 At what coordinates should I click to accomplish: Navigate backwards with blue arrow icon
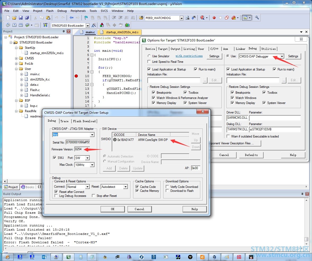point(71,18)
